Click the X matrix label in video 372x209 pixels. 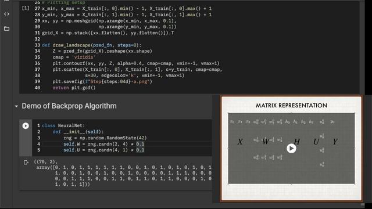tap(240, 142)
